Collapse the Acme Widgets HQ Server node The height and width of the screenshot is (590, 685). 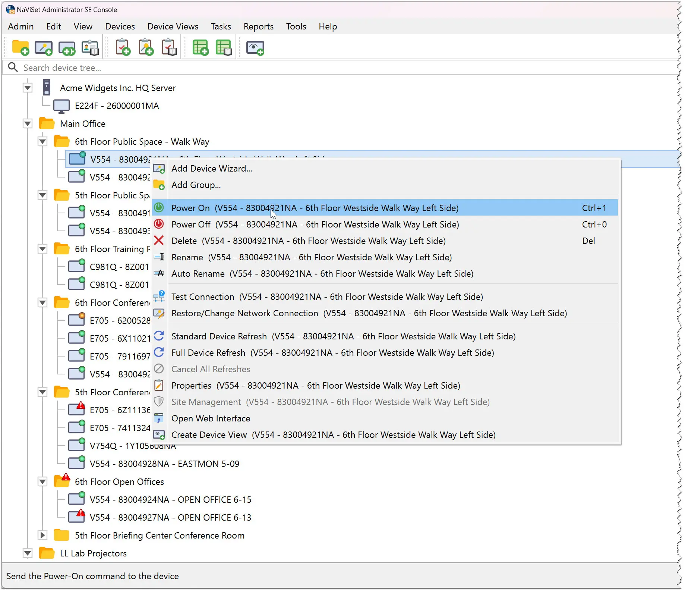[28, 88]
